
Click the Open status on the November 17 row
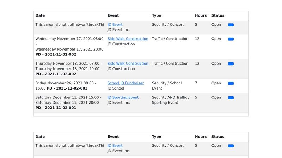point(216,39)
